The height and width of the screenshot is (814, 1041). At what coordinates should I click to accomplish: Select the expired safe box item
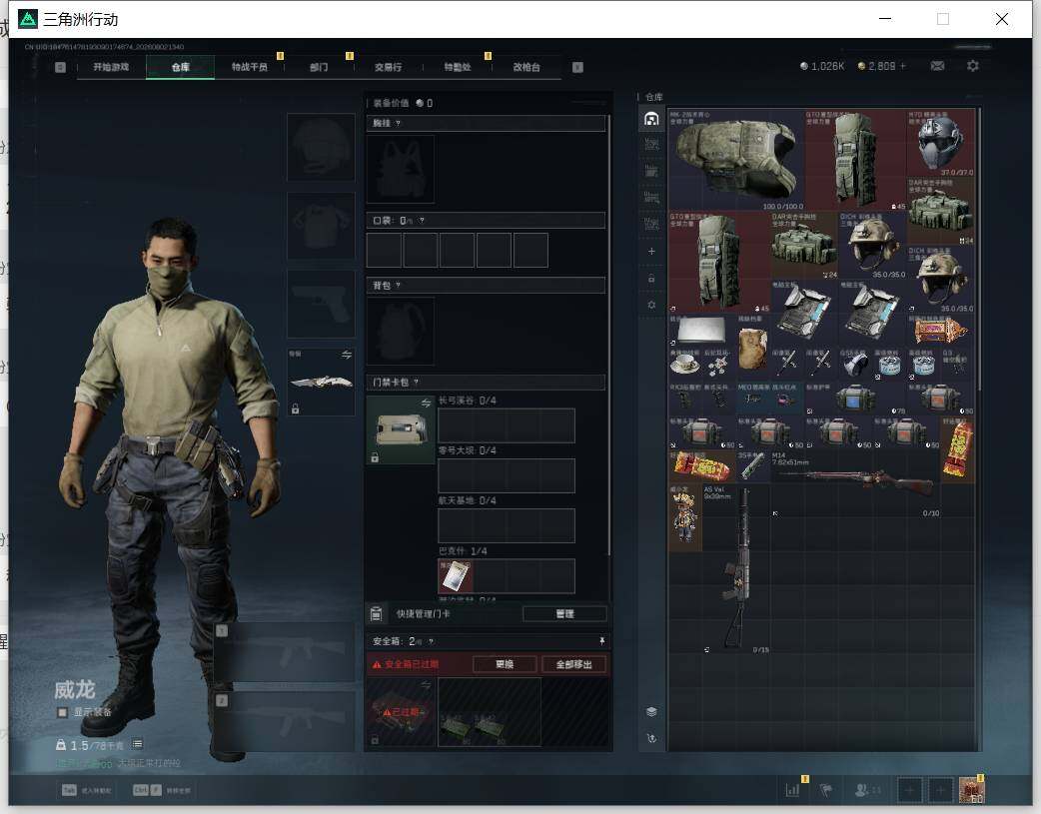point(401,712)
